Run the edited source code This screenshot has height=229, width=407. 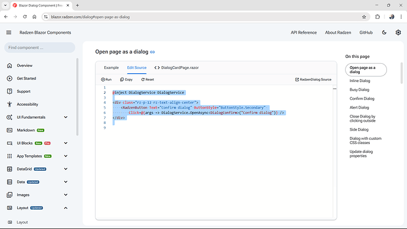(106, 80)
